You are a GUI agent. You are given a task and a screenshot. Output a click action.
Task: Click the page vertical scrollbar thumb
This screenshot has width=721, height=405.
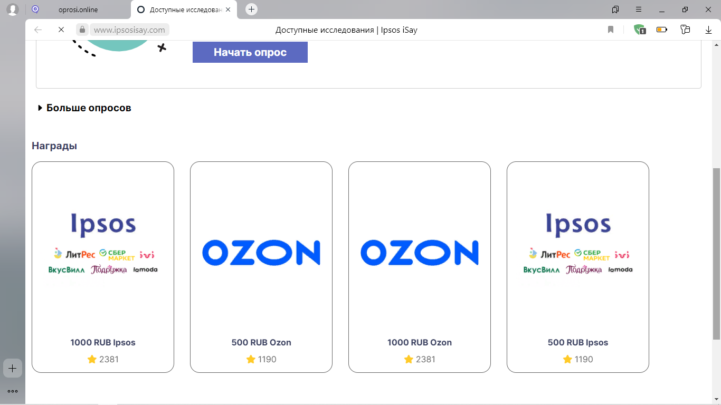(717, 254)
